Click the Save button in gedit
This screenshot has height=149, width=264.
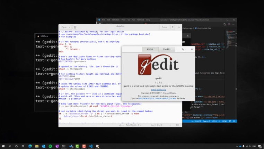click(164, 27)
